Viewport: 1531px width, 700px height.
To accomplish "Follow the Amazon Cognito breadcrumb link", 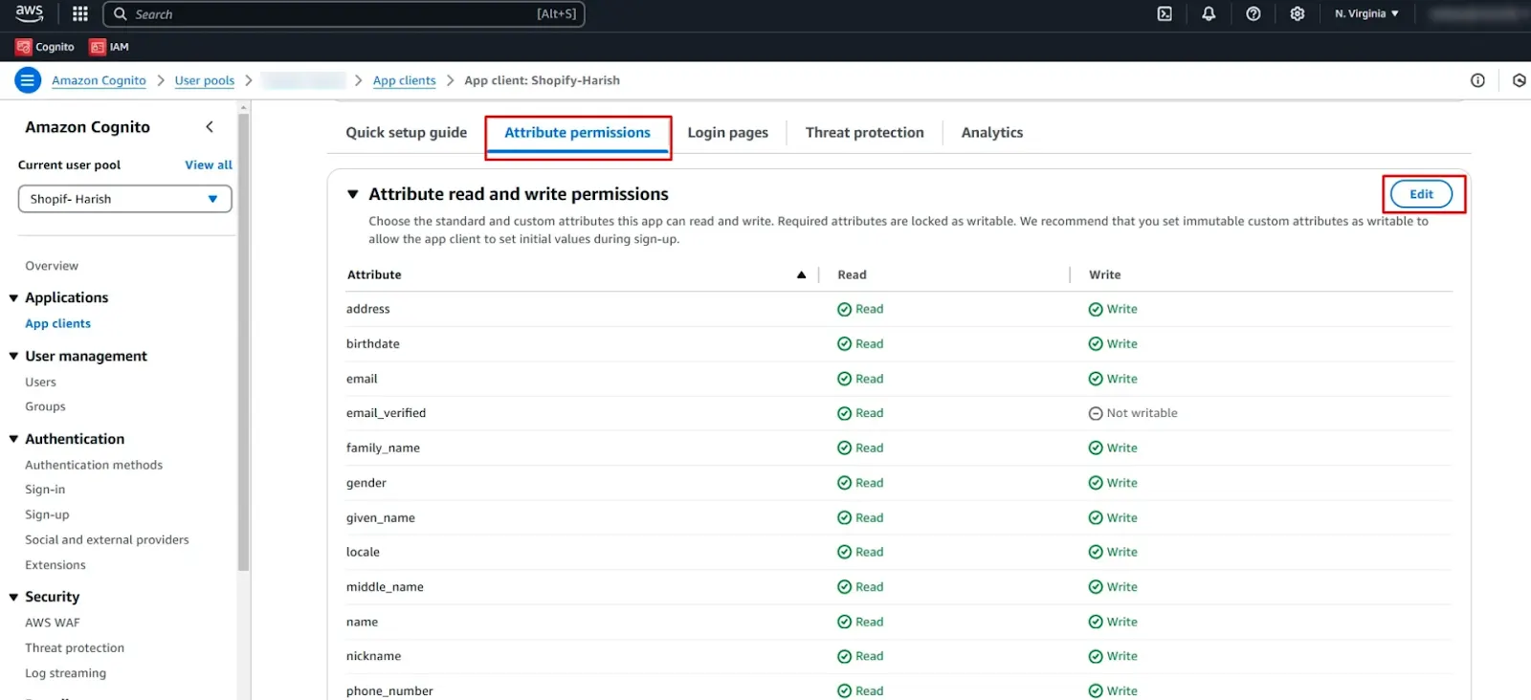I will (x=99, y=80).
